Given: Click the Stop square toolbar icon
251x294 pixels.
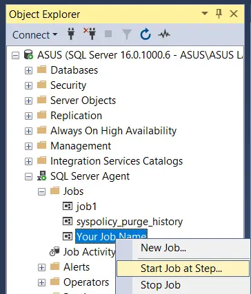Looking at the screenshot, I should (x=108, y=34).
